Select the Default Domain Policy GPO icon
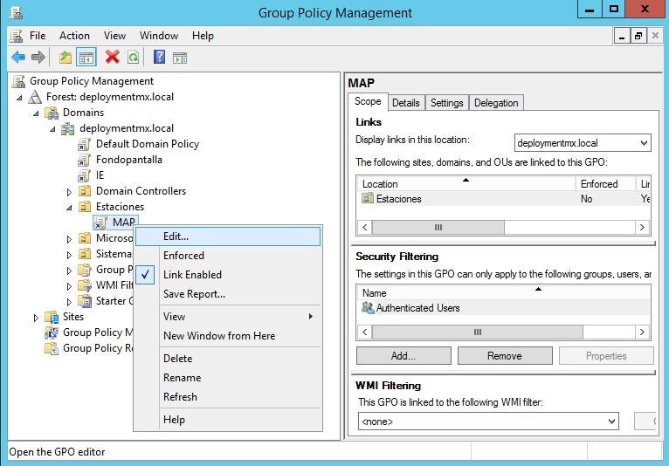This screenshot has width=669, height=466. pos(85,144)
